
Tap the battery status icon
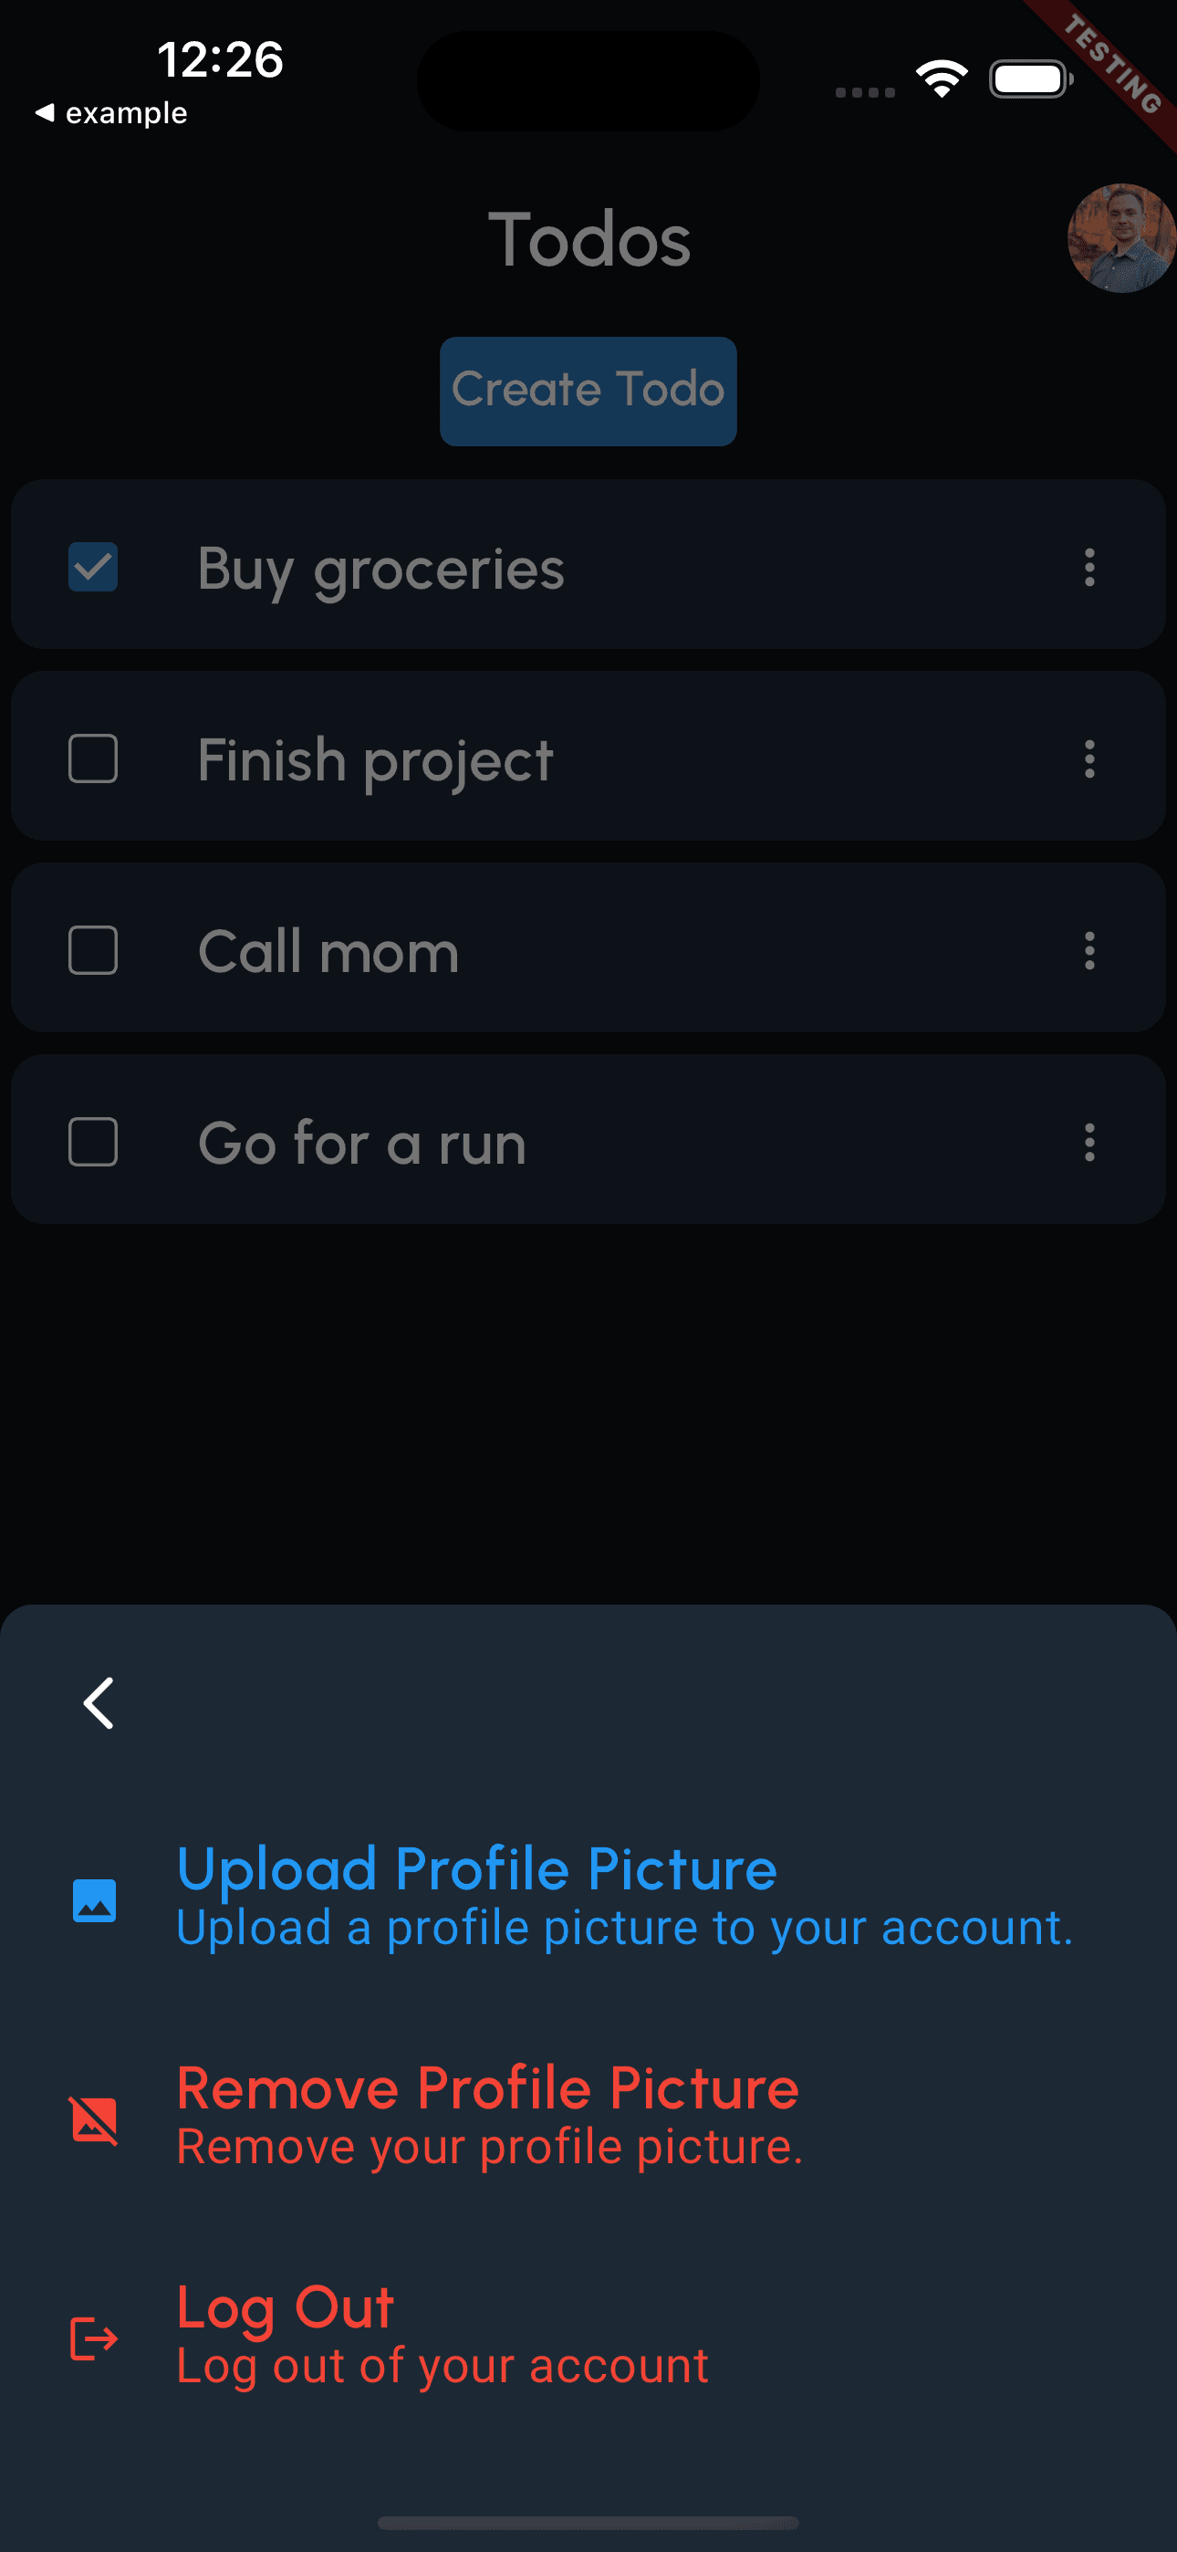click(x=1030, y=79)
